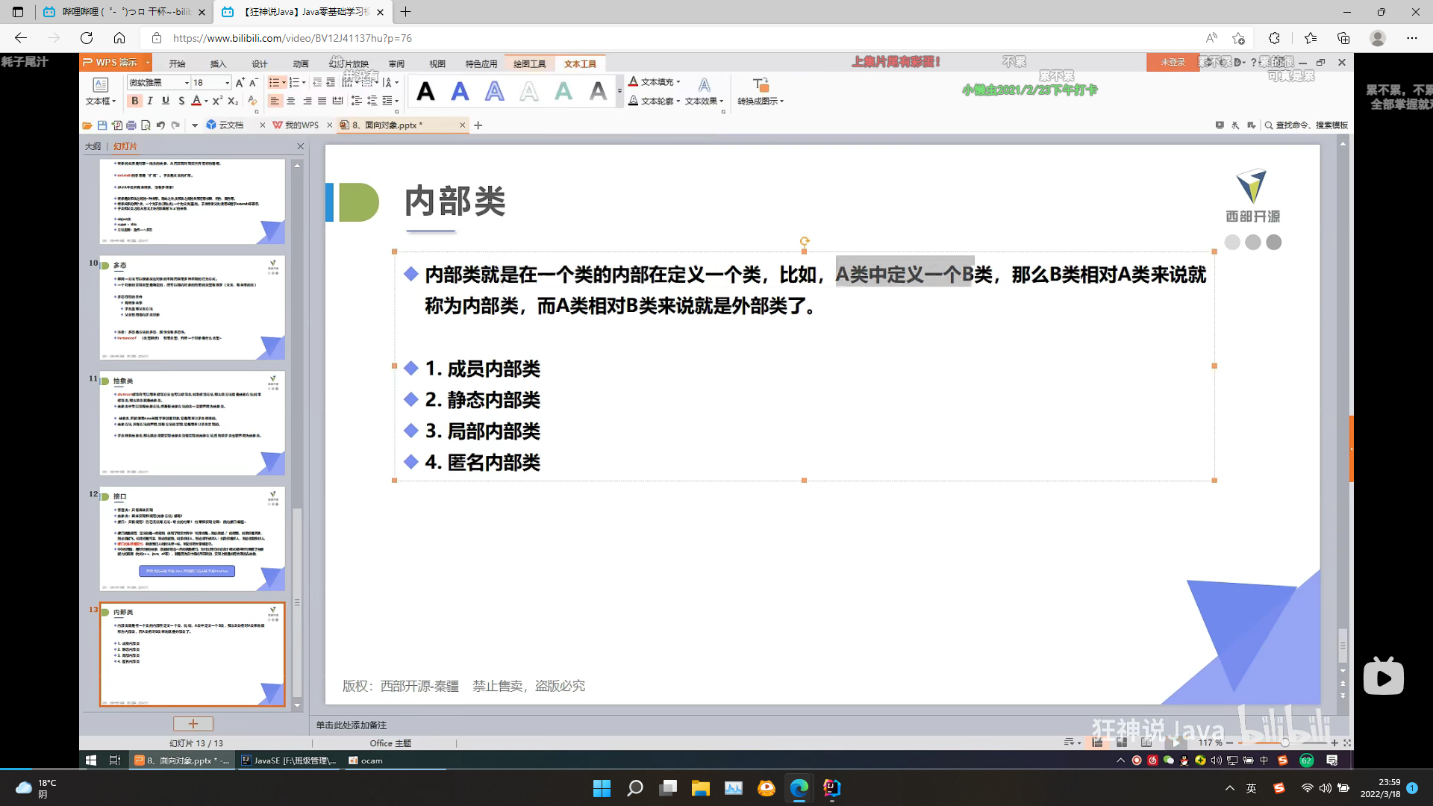This screenshot has width=1433, height=806.
Task: Click the superscript formatting icon
Action: 217,101
